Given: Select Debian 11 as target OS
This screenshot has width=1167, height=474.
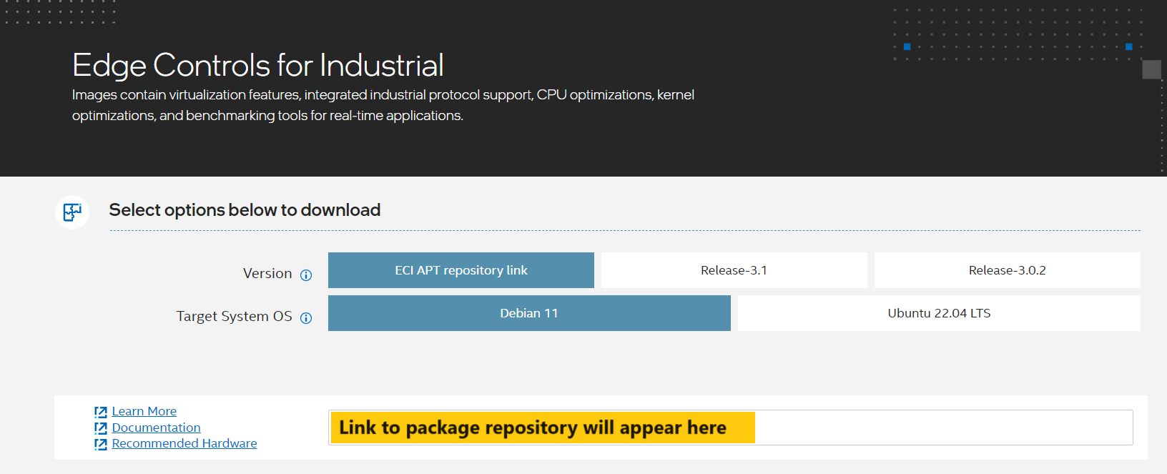Looking at the screenshot, I should 529,313.
